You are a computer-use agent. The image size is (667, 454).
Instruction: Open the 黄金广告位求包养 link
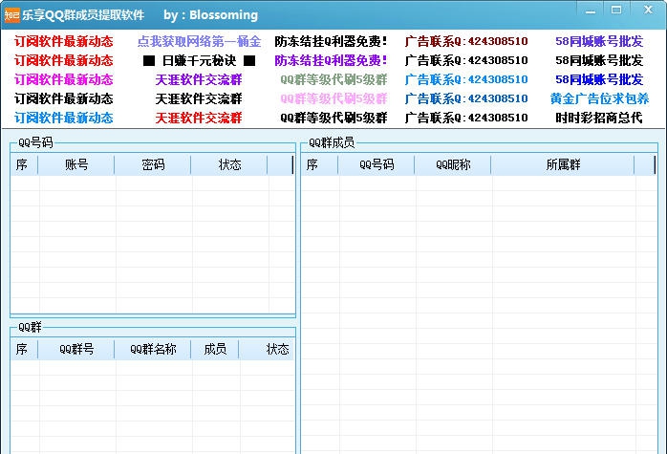tap(599, 98)
